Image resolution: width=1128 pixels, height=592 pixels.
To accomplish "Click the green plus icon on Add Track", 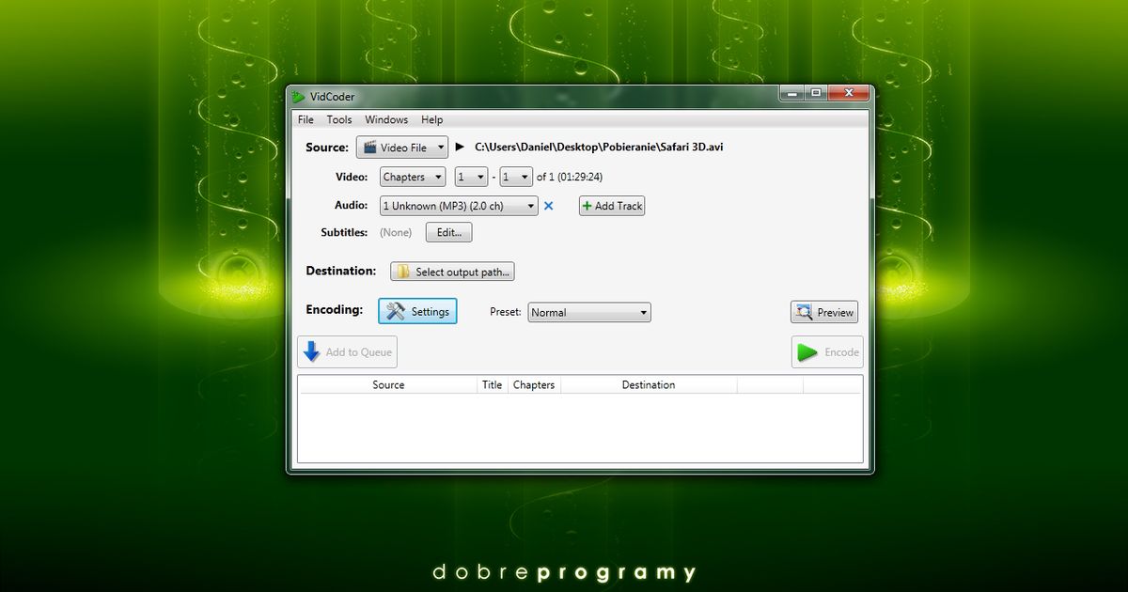I will click(x=587, y=205).
